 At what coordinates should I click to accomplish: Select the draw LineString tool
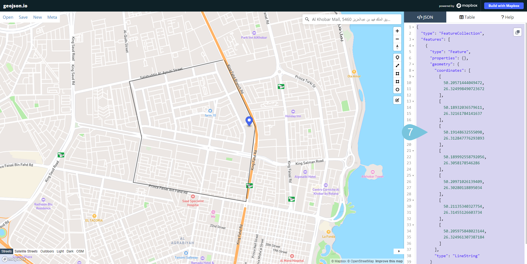(x=397, y=66)
